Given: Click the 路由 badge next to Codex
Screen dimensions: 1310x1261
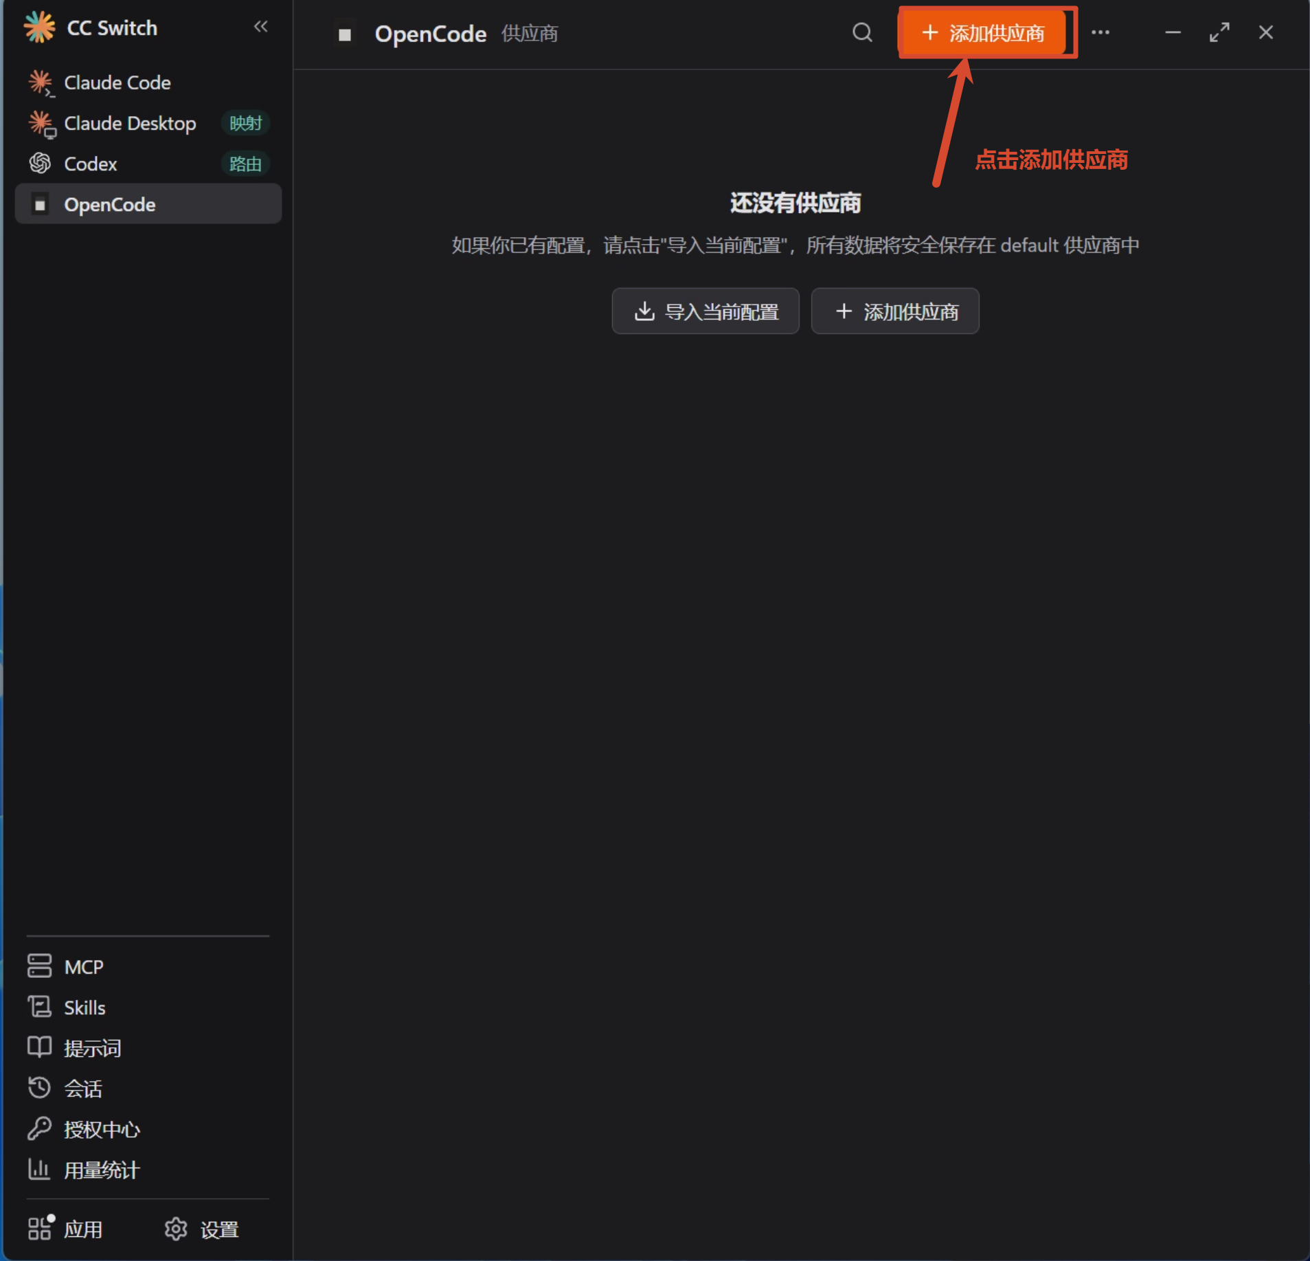Looking at the screenshot, I should coord(245,164).
